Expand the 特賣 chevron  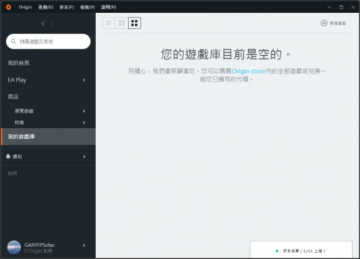click(x=84, y=123)
